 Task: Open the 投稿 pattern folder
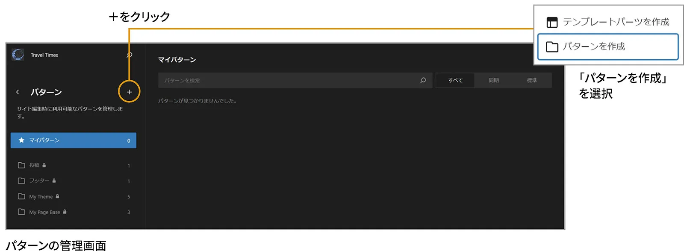tap(34, 165)
